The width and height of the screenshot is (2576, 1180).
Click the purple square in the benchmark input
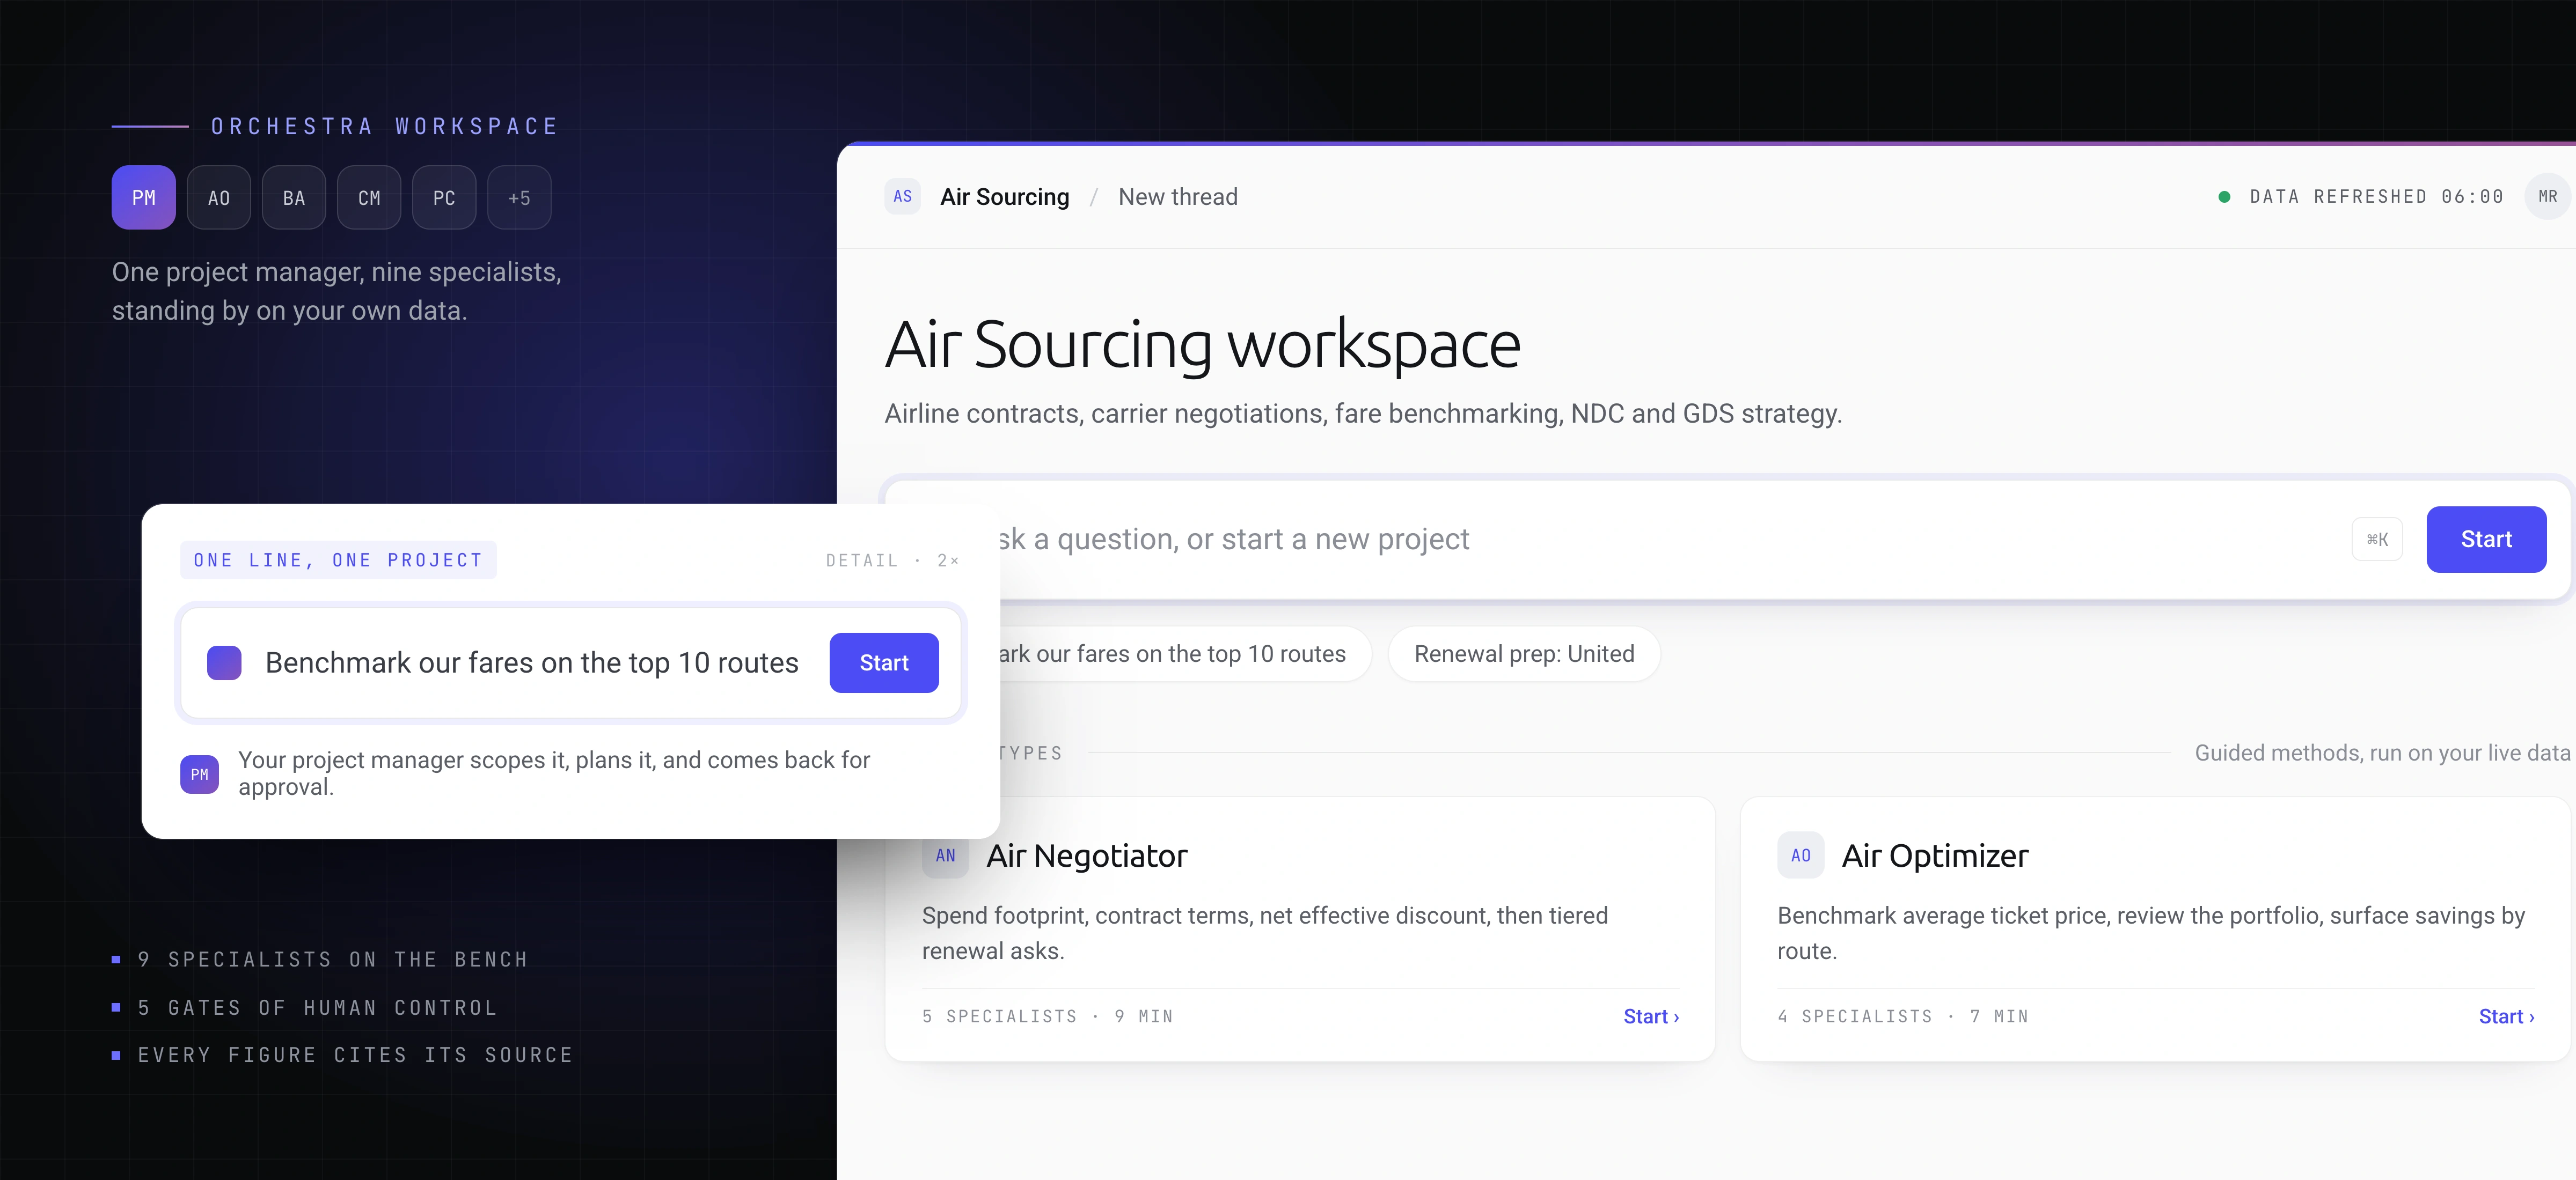coord(224,662)
